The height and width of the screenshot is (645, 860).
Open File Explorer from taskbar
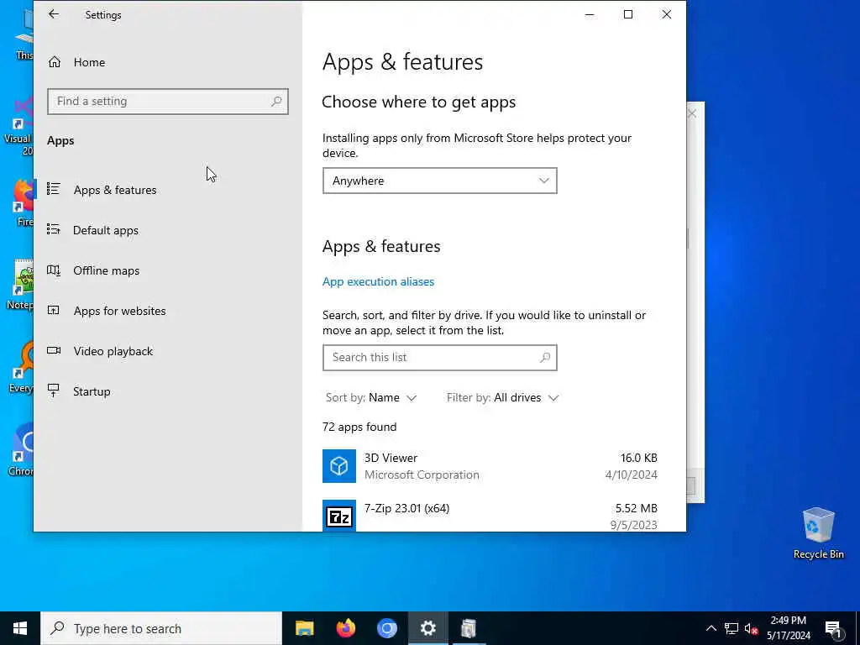[x=304, y=628]
